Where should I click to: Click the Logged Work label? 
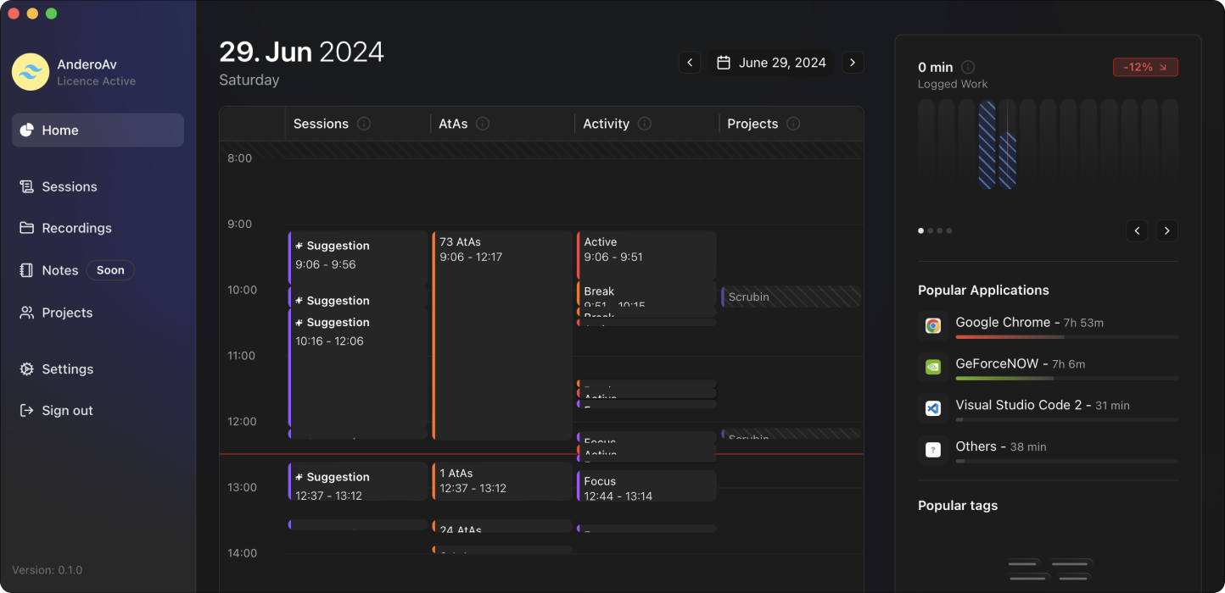[953, 84]
